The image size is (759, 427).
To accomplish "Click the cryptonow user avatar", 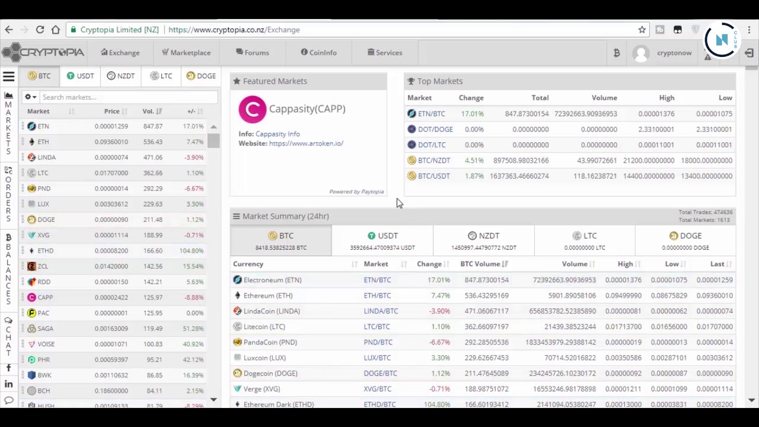I will 641,53.
